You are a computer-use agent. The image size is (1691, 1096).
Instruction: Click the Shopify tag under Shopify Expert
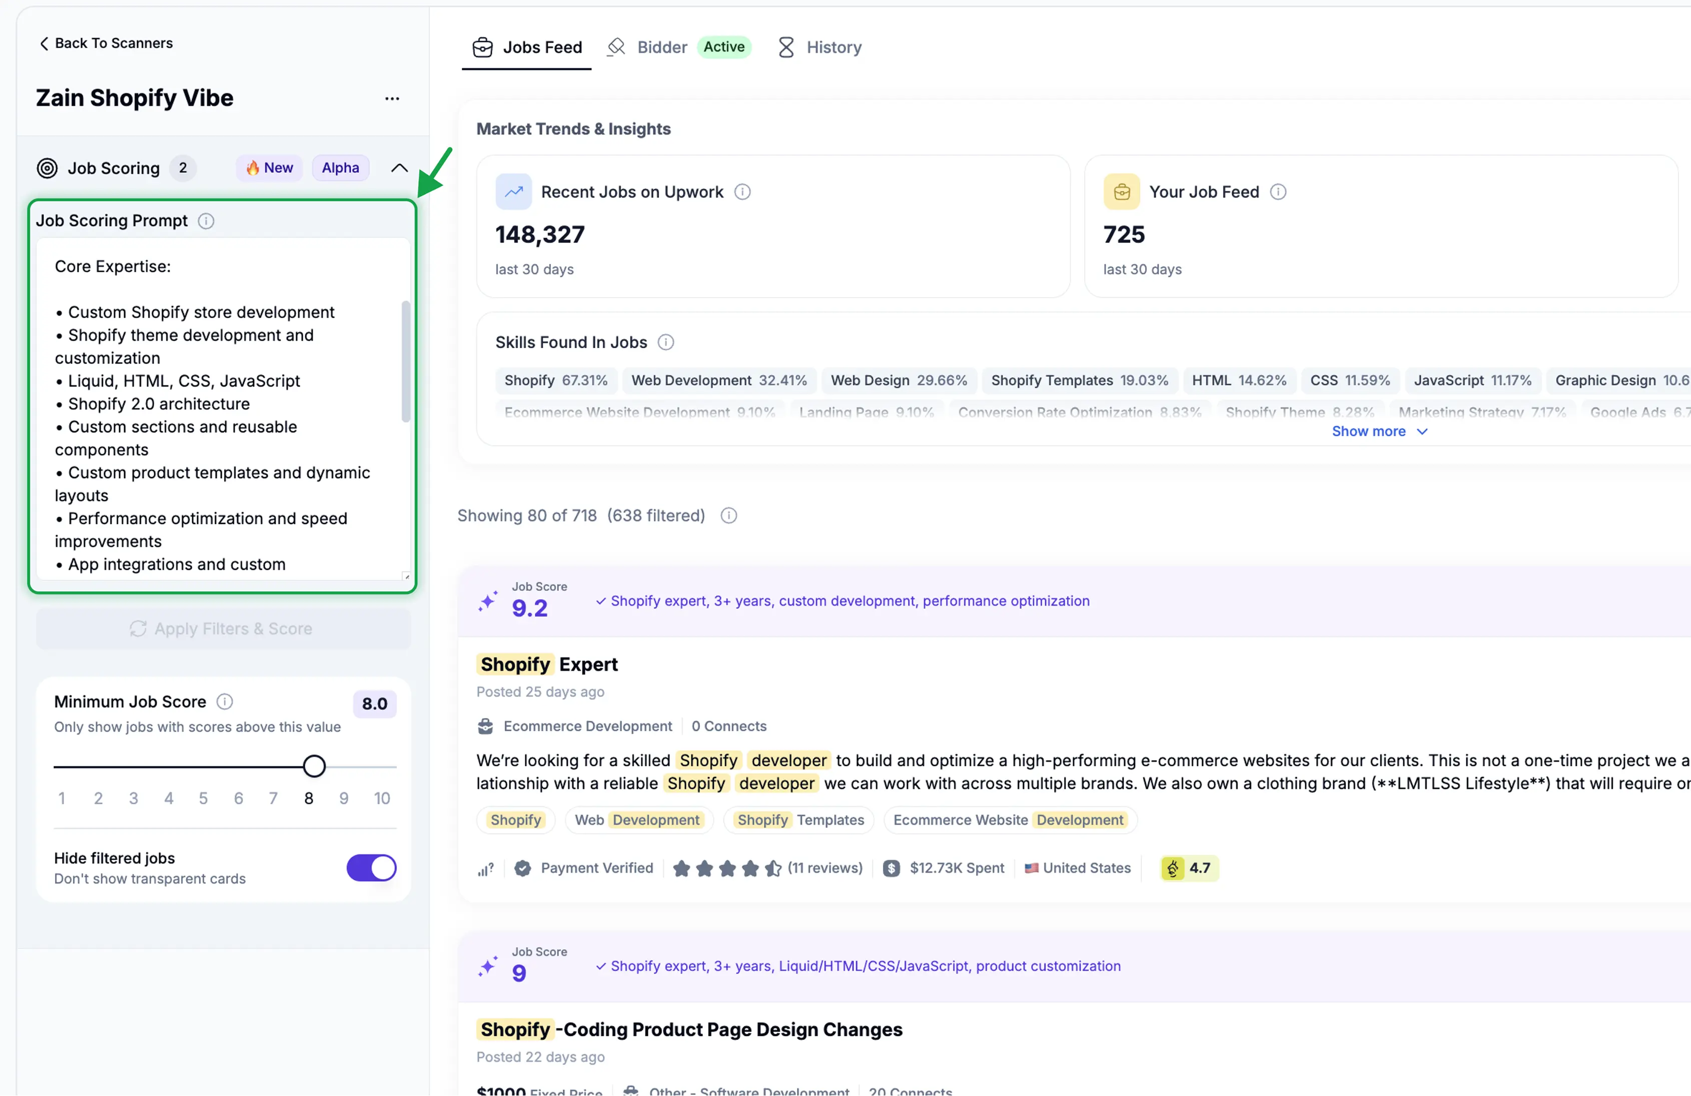516,820
